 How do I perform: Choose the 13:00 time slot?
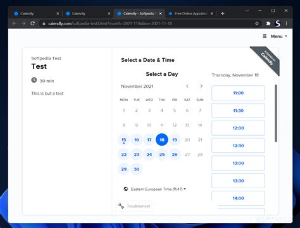point(238,163)
